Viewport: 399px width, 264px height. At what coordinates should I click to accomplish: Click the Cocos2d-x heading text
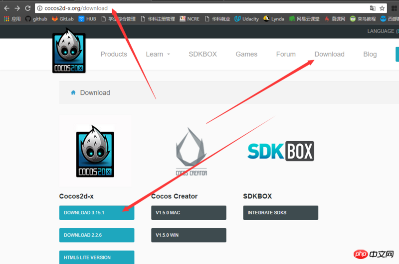pos(76,196)
